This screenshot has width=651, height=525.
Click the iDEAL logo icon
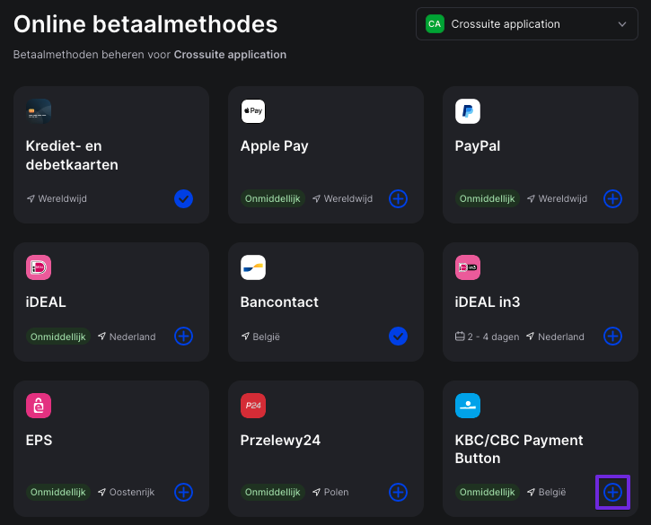(x=39, y=267)
